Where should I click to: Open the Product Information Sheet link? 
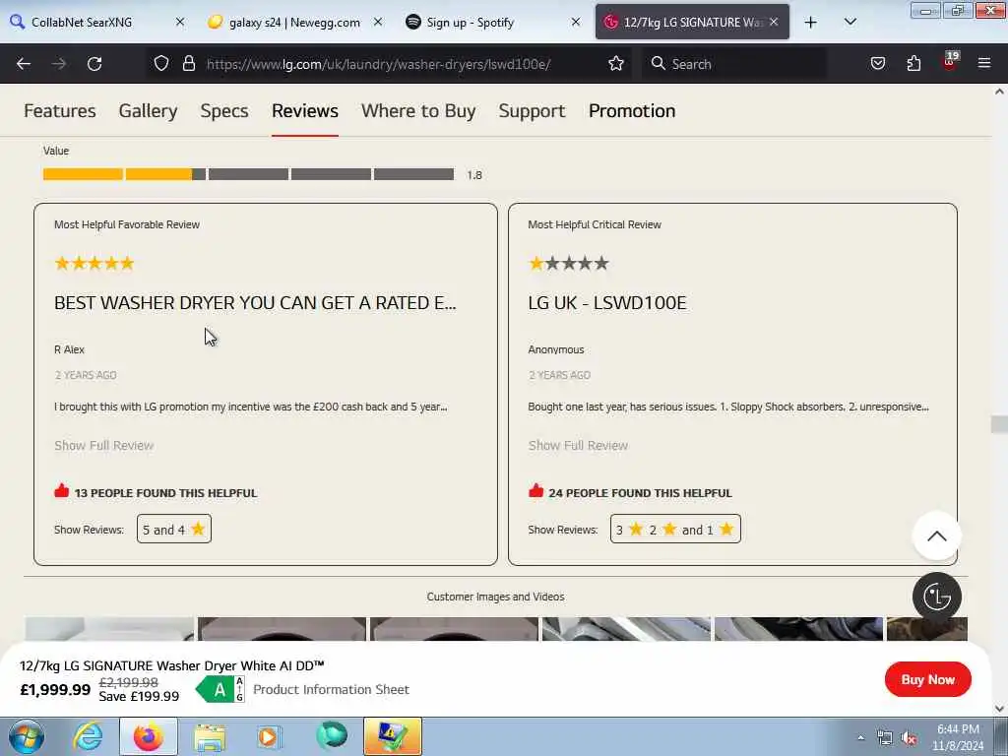coord(331,689)
